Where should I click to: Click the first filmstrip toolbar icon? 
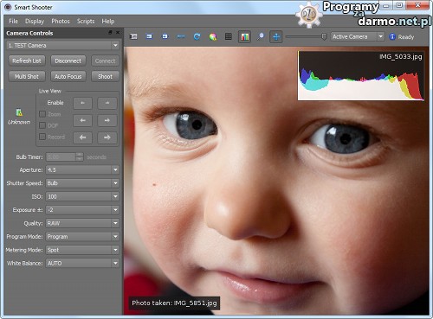point(133,36)
